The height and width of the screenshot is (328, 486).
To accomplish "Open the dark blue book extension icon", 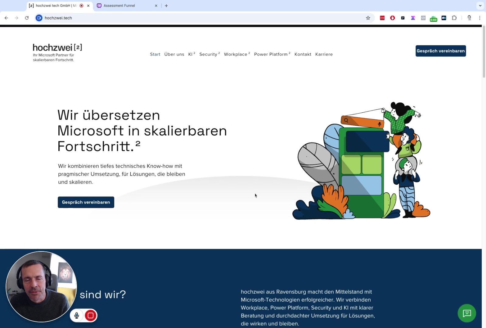I will [x=444, y=18].
